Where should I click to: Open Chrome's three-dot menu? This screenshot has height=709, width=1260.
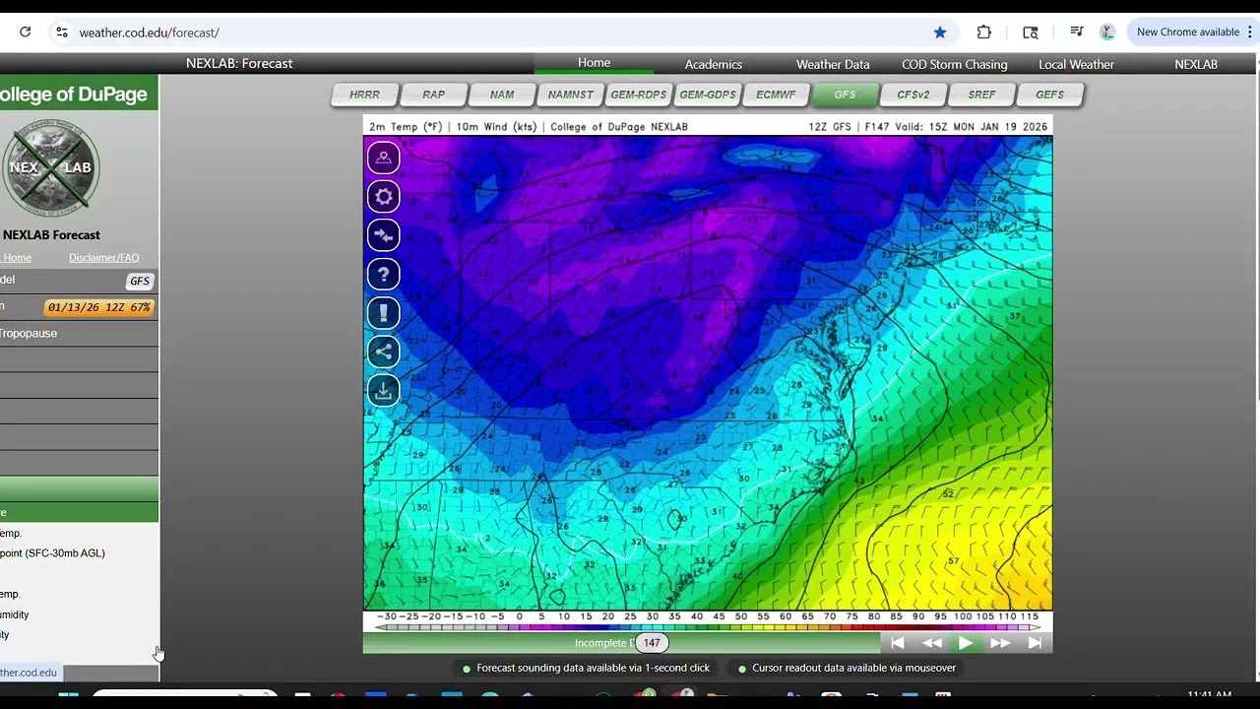tap(1251, 32)
